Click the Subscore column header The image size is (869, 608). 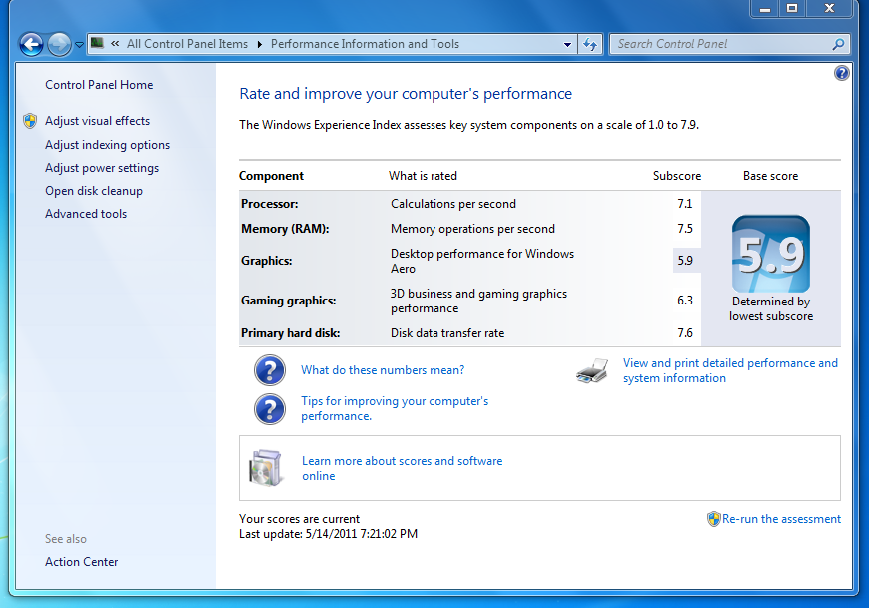click(676, 176)
